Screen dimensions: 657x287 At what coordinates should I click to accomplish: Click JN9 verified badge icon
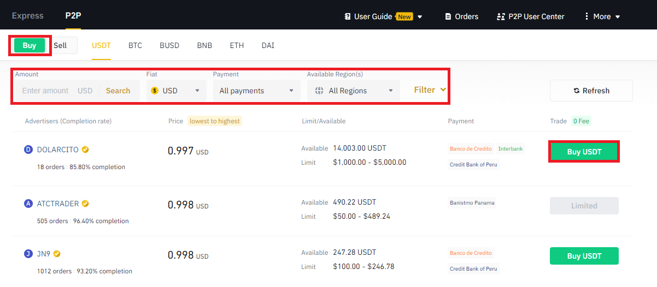pyautogui.click(x=57, y=254)
